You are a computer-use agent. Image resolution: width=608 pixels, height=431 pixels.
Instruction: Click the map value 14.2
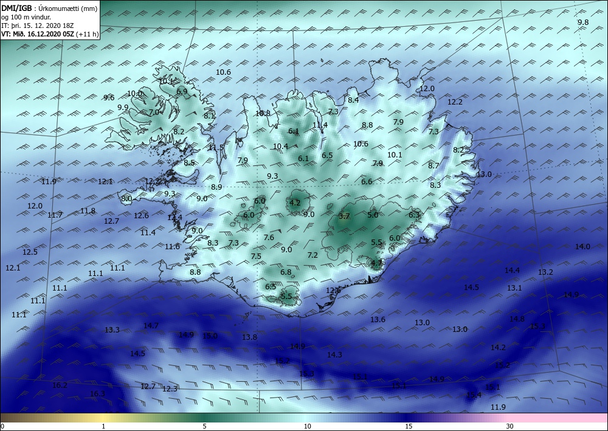pos(498,348)
